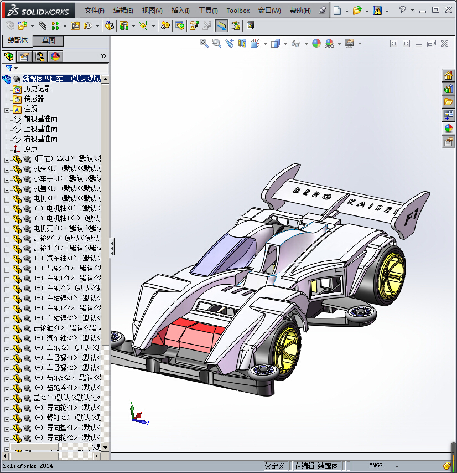Image resolution: width=457 pixels, height=473 pixels.
Task: Open the Design Library pane
Action: click(448, 89)
